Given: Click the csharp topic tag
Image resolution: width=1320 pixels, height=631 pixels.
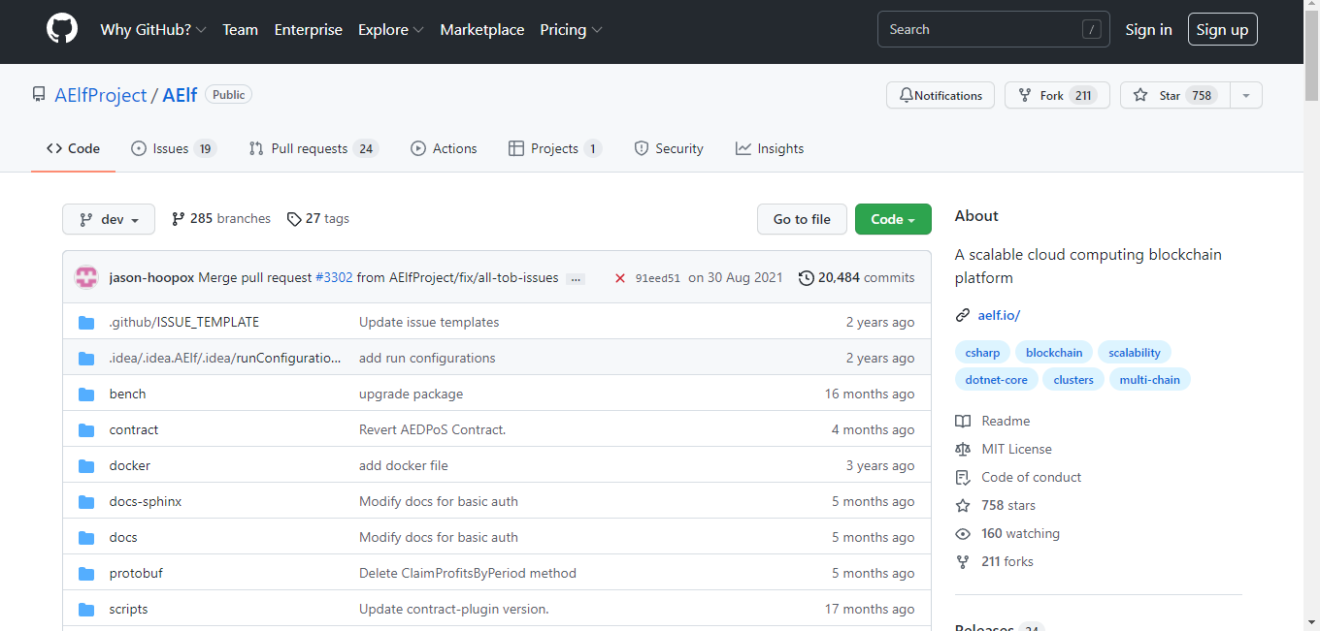Looking at the screenshot, I should pyautogui.click(x=983, y=353).
